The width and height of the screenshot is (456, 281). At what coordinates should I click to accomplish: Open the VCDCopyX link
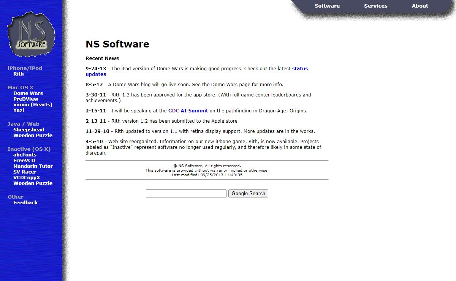point(27,178)
